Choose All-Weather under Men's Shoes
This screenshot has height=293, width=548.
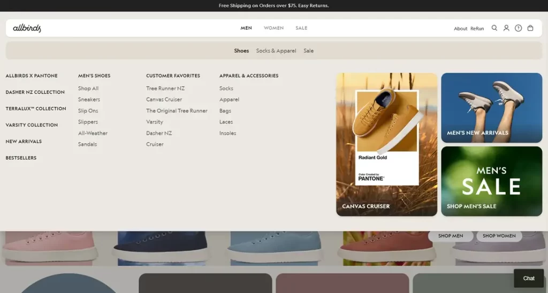tap(93, 133)
